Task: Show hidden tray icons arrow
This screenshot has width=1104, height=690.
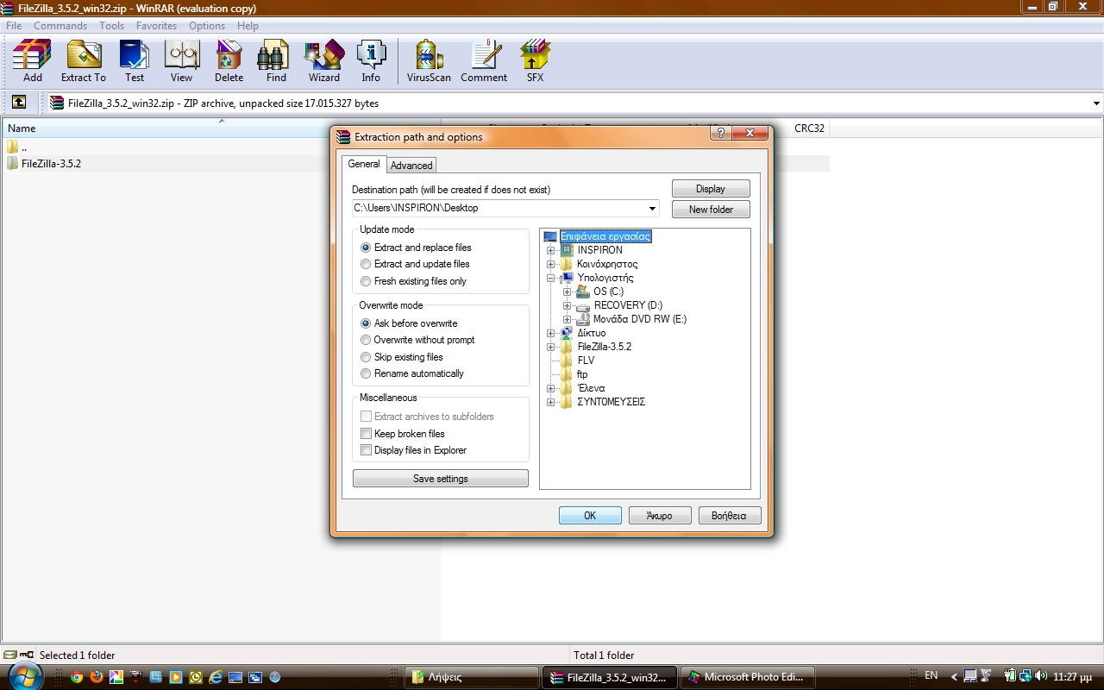Action: coord(954,677)
